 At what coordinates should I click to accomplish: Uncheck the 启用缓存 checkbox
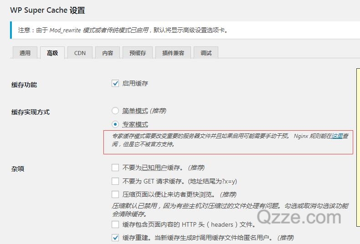pos(115,83)
